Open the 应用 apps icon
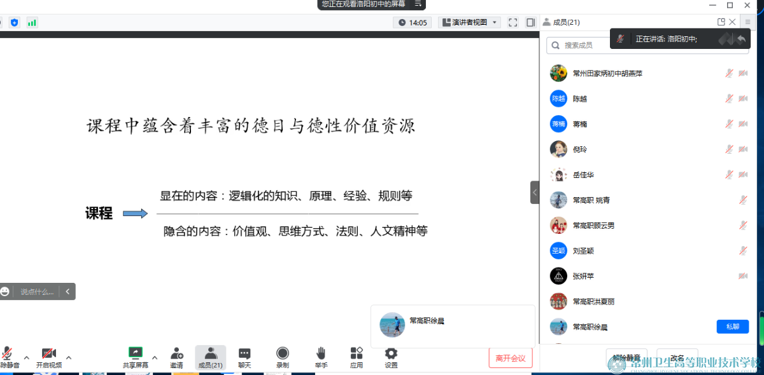This screenshot has width=764, height=375. click(x=357, y=354)
